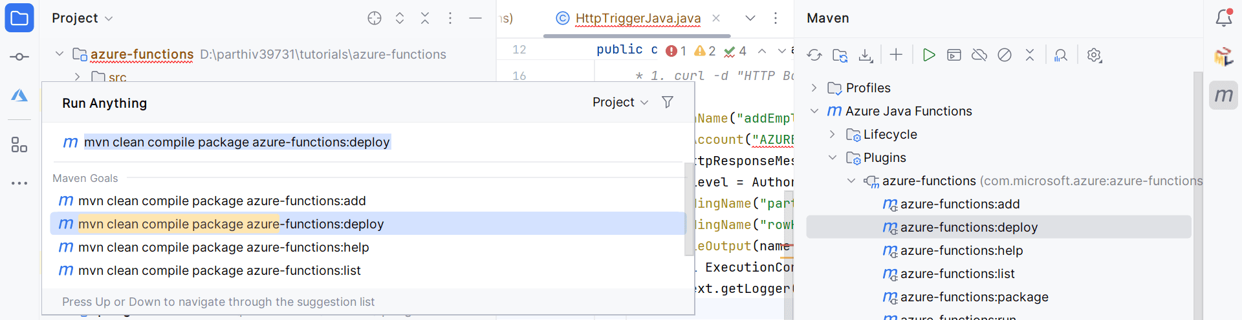Click the error count indicator in editor

point(676,51)
